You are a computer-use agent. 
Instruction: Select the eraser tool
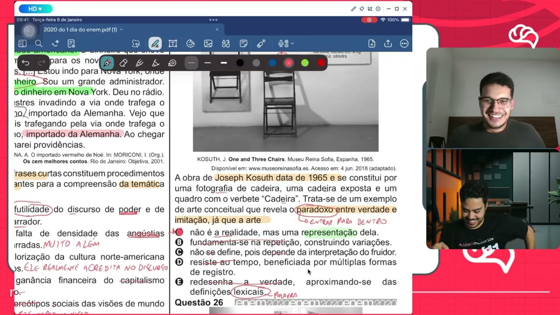coord(123,63)
